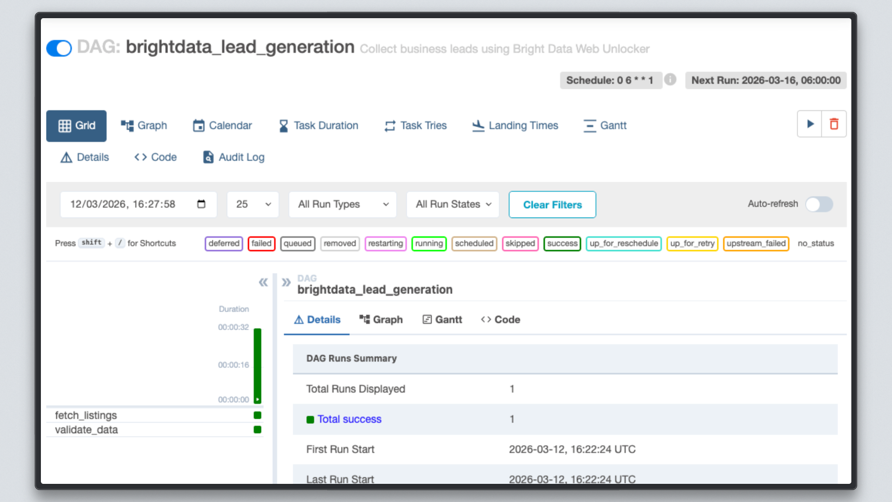Viewport: 892px width, 502px height.
Task: Open the Gantt chart view
Action: 604,125
